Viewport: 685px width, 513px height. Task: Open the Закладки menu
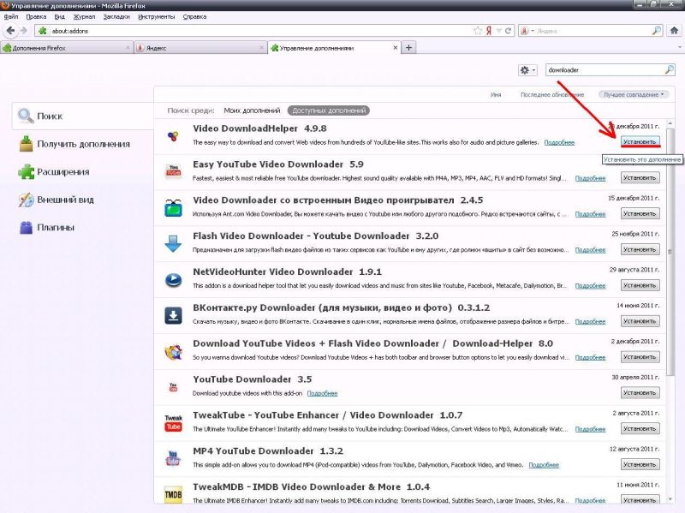click(116, 16)
